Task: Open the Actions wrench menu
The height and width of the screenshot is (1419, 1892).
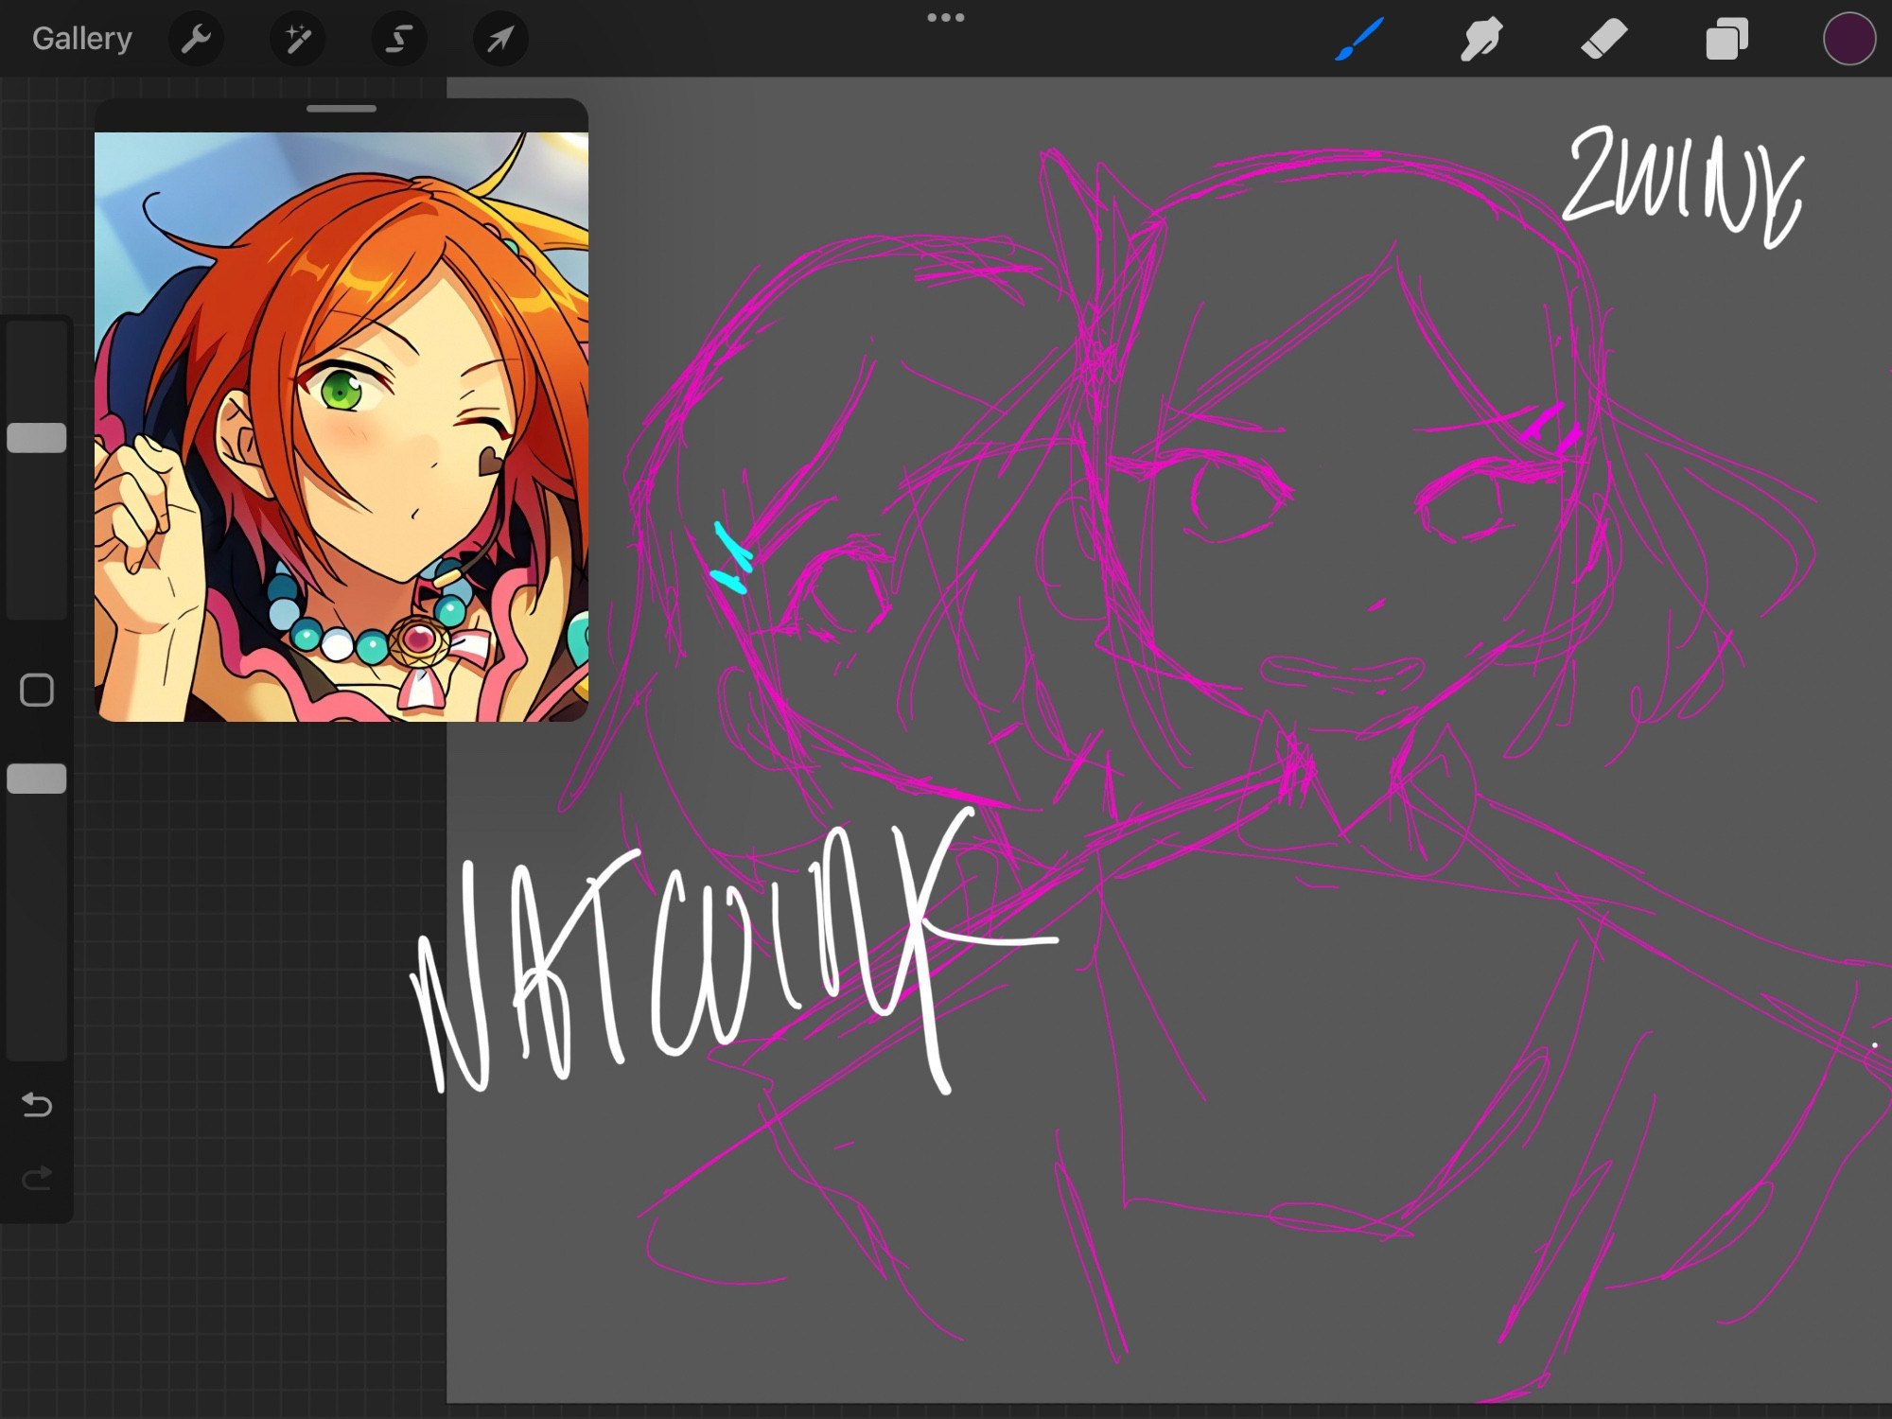Action: click(x=196, y=39)
